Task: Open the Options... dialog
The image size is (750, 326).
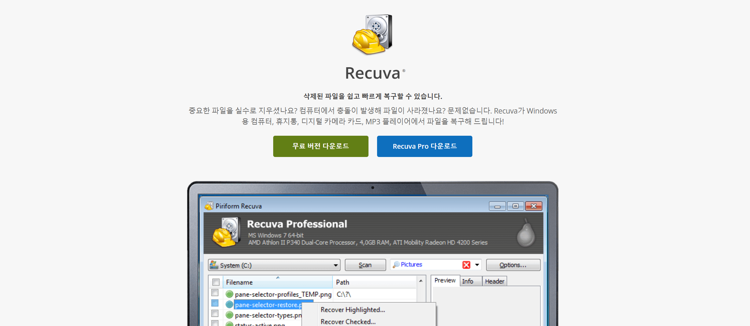Action: pos(513,265)
